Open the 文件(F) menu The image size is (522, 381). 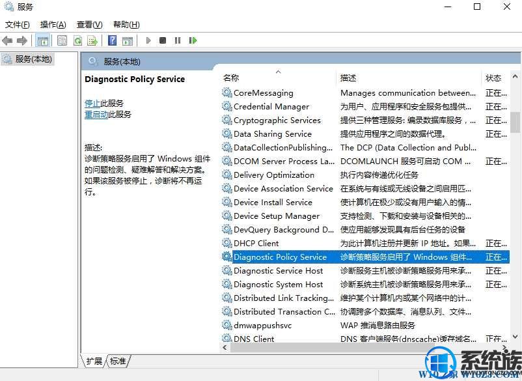click(x=18, y=25)
